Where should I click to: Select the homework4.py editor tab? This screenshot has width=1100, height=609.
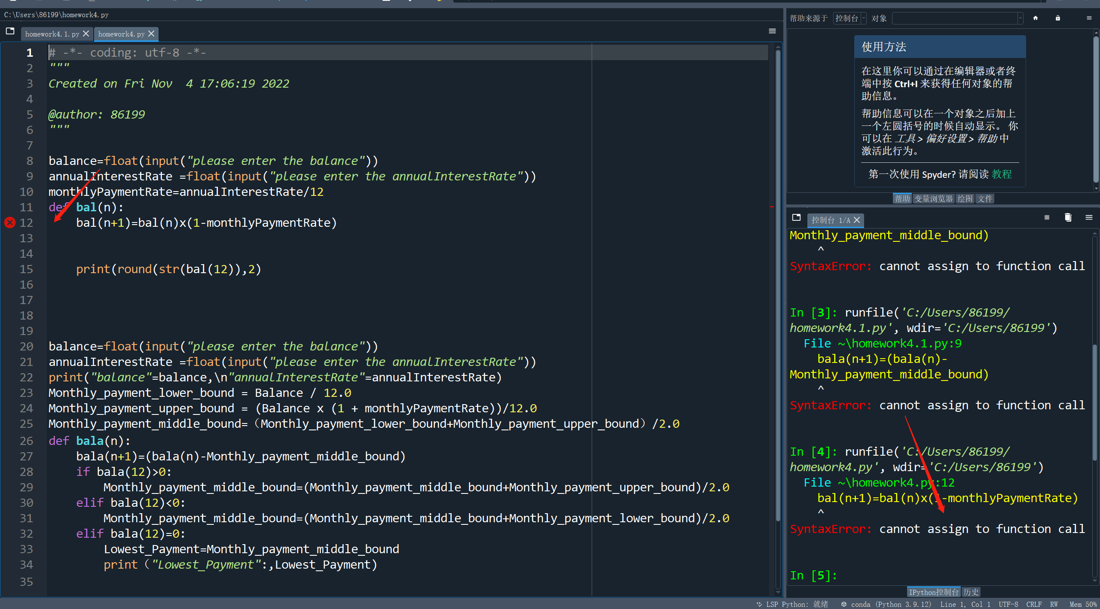(121, 34)
